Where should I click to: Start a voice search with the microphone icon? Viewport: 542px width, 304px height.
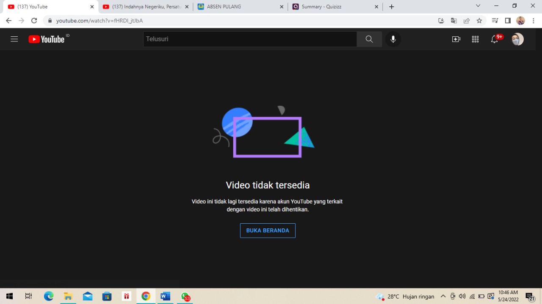[x=393, y=39]
